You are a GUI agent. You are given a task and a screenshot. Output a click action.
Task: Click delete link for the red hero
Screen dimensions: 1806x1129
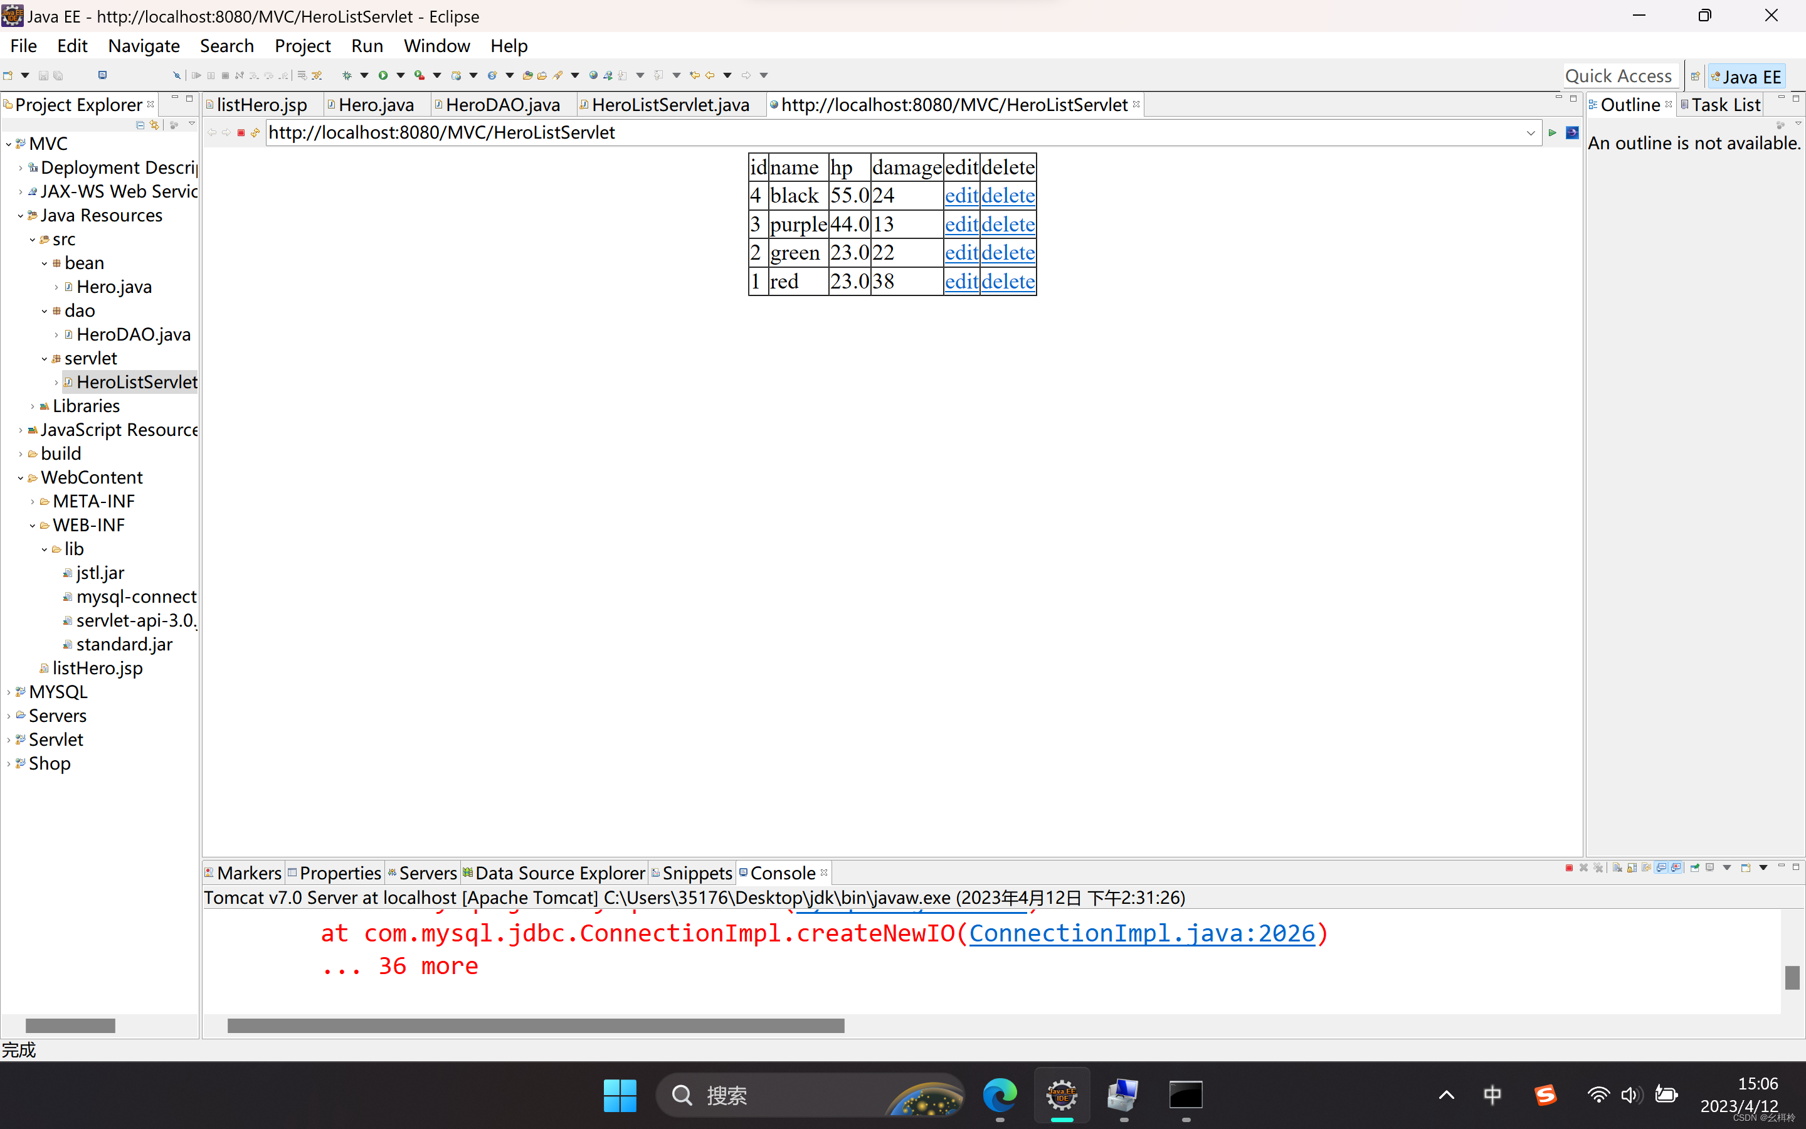click(x=1008, y=282)
